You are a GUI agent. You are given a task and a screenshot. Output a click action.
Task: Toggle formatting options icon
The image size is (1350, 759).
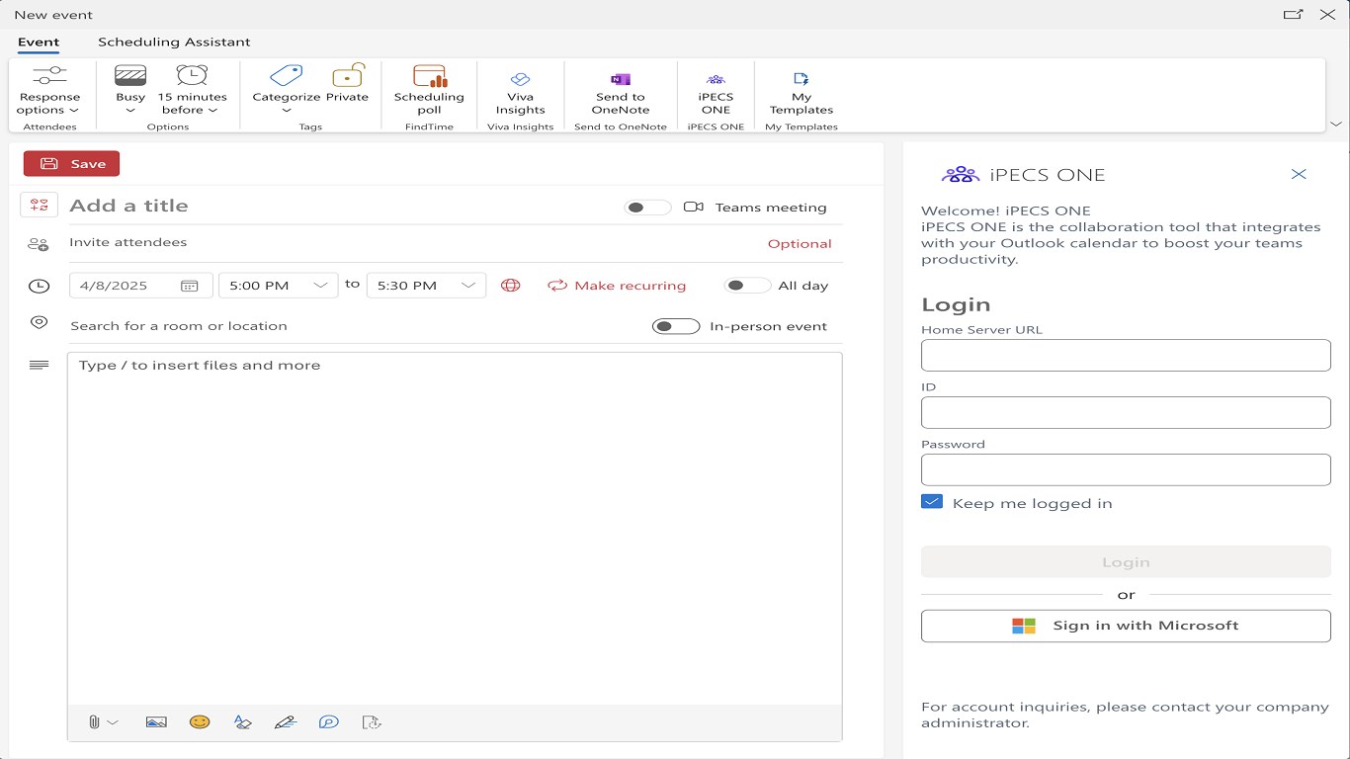(x=243, y=722)
